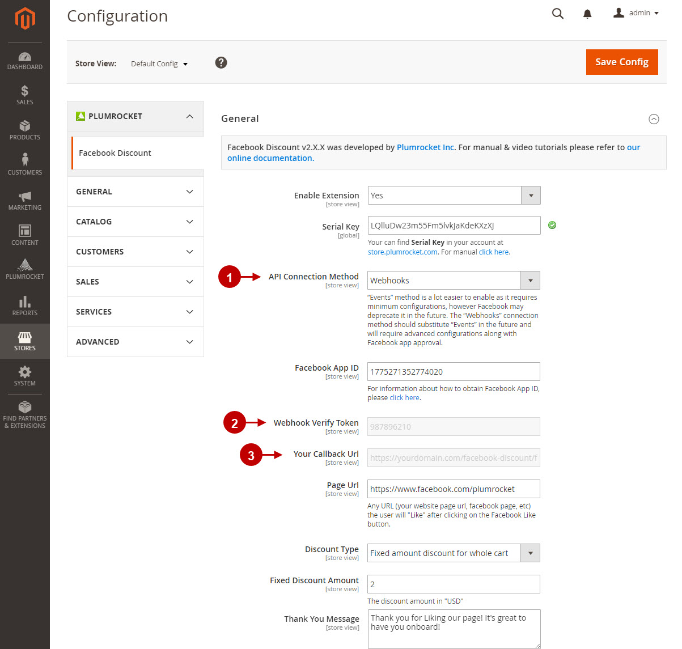
Task: Click the serial key manual 'click here' link
Action: tap(494, 252)
